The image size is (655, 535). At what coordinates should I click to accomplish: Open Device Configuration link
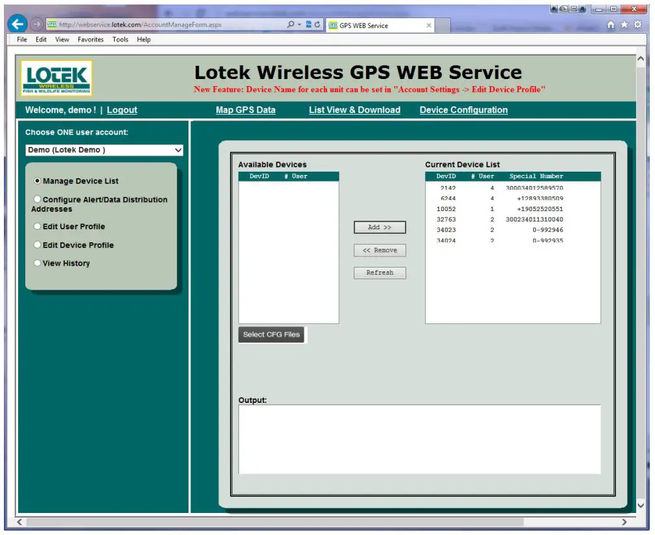pos(464,110)
